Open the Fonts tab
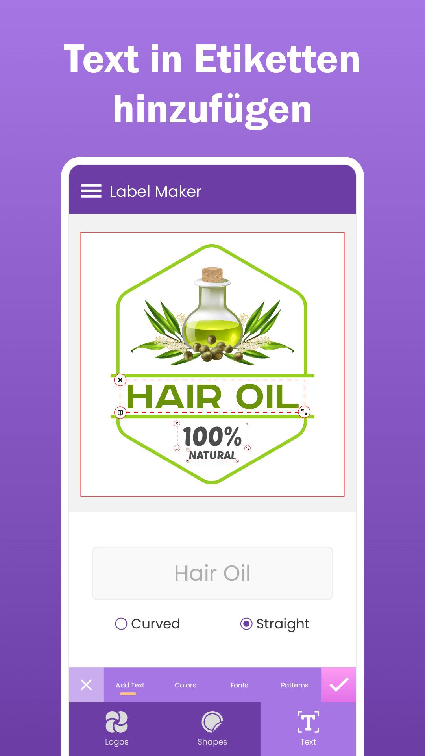425x756 pixels. click(239, 685)
